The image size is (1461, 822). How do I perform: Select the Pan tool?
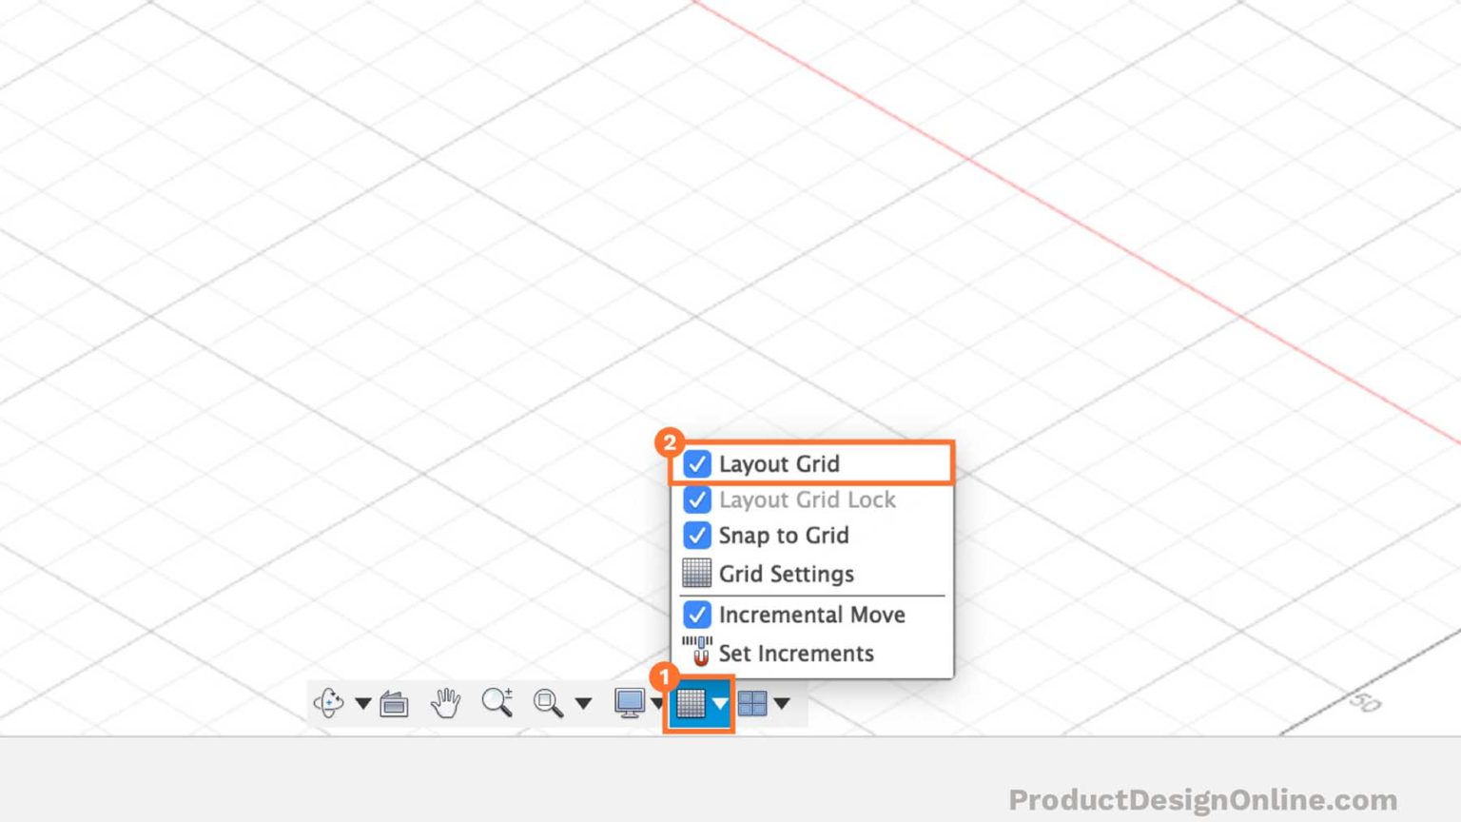click(445, 703)
